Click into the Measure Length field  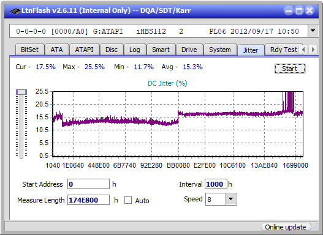(88, 200)
